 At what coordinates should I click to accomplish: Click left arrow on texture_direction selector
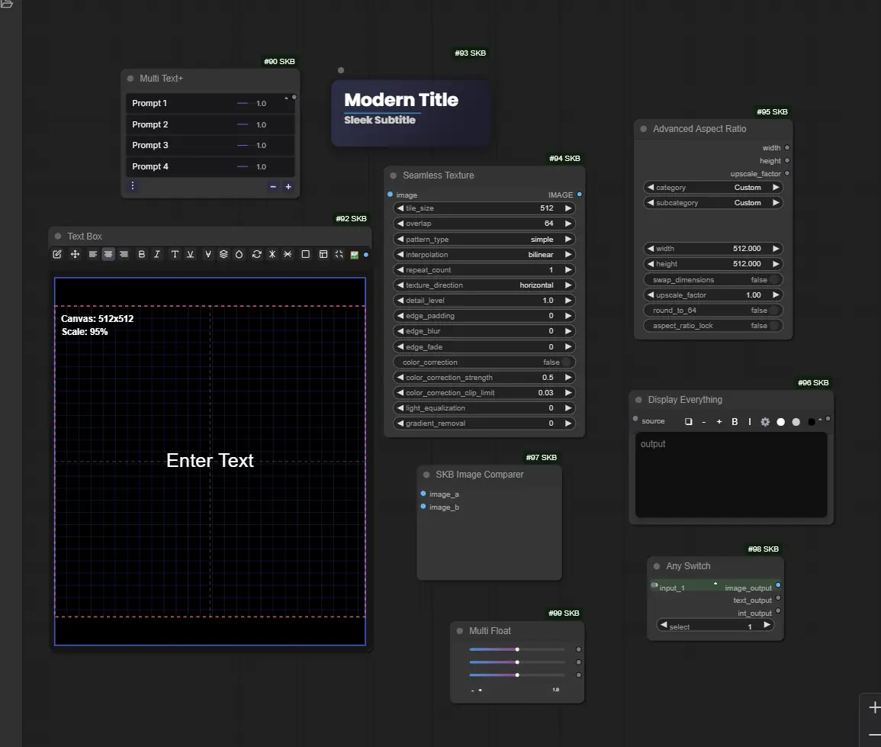tap(400, 285)
